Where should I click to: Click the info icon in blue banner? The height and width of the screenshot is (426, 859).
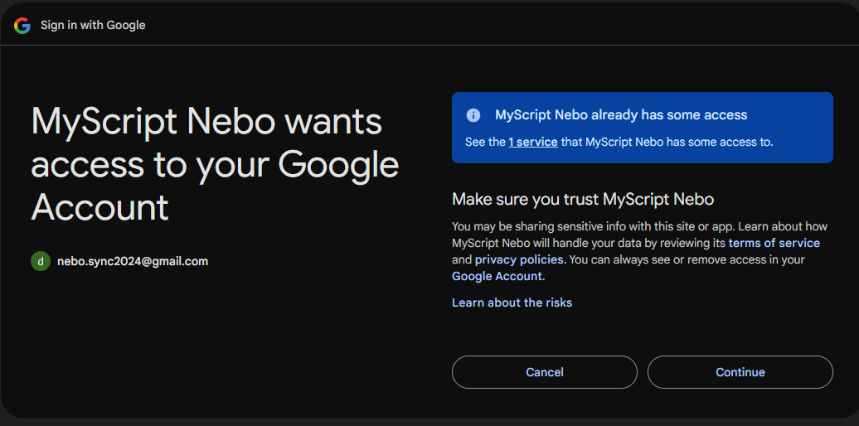coord(473,115)
